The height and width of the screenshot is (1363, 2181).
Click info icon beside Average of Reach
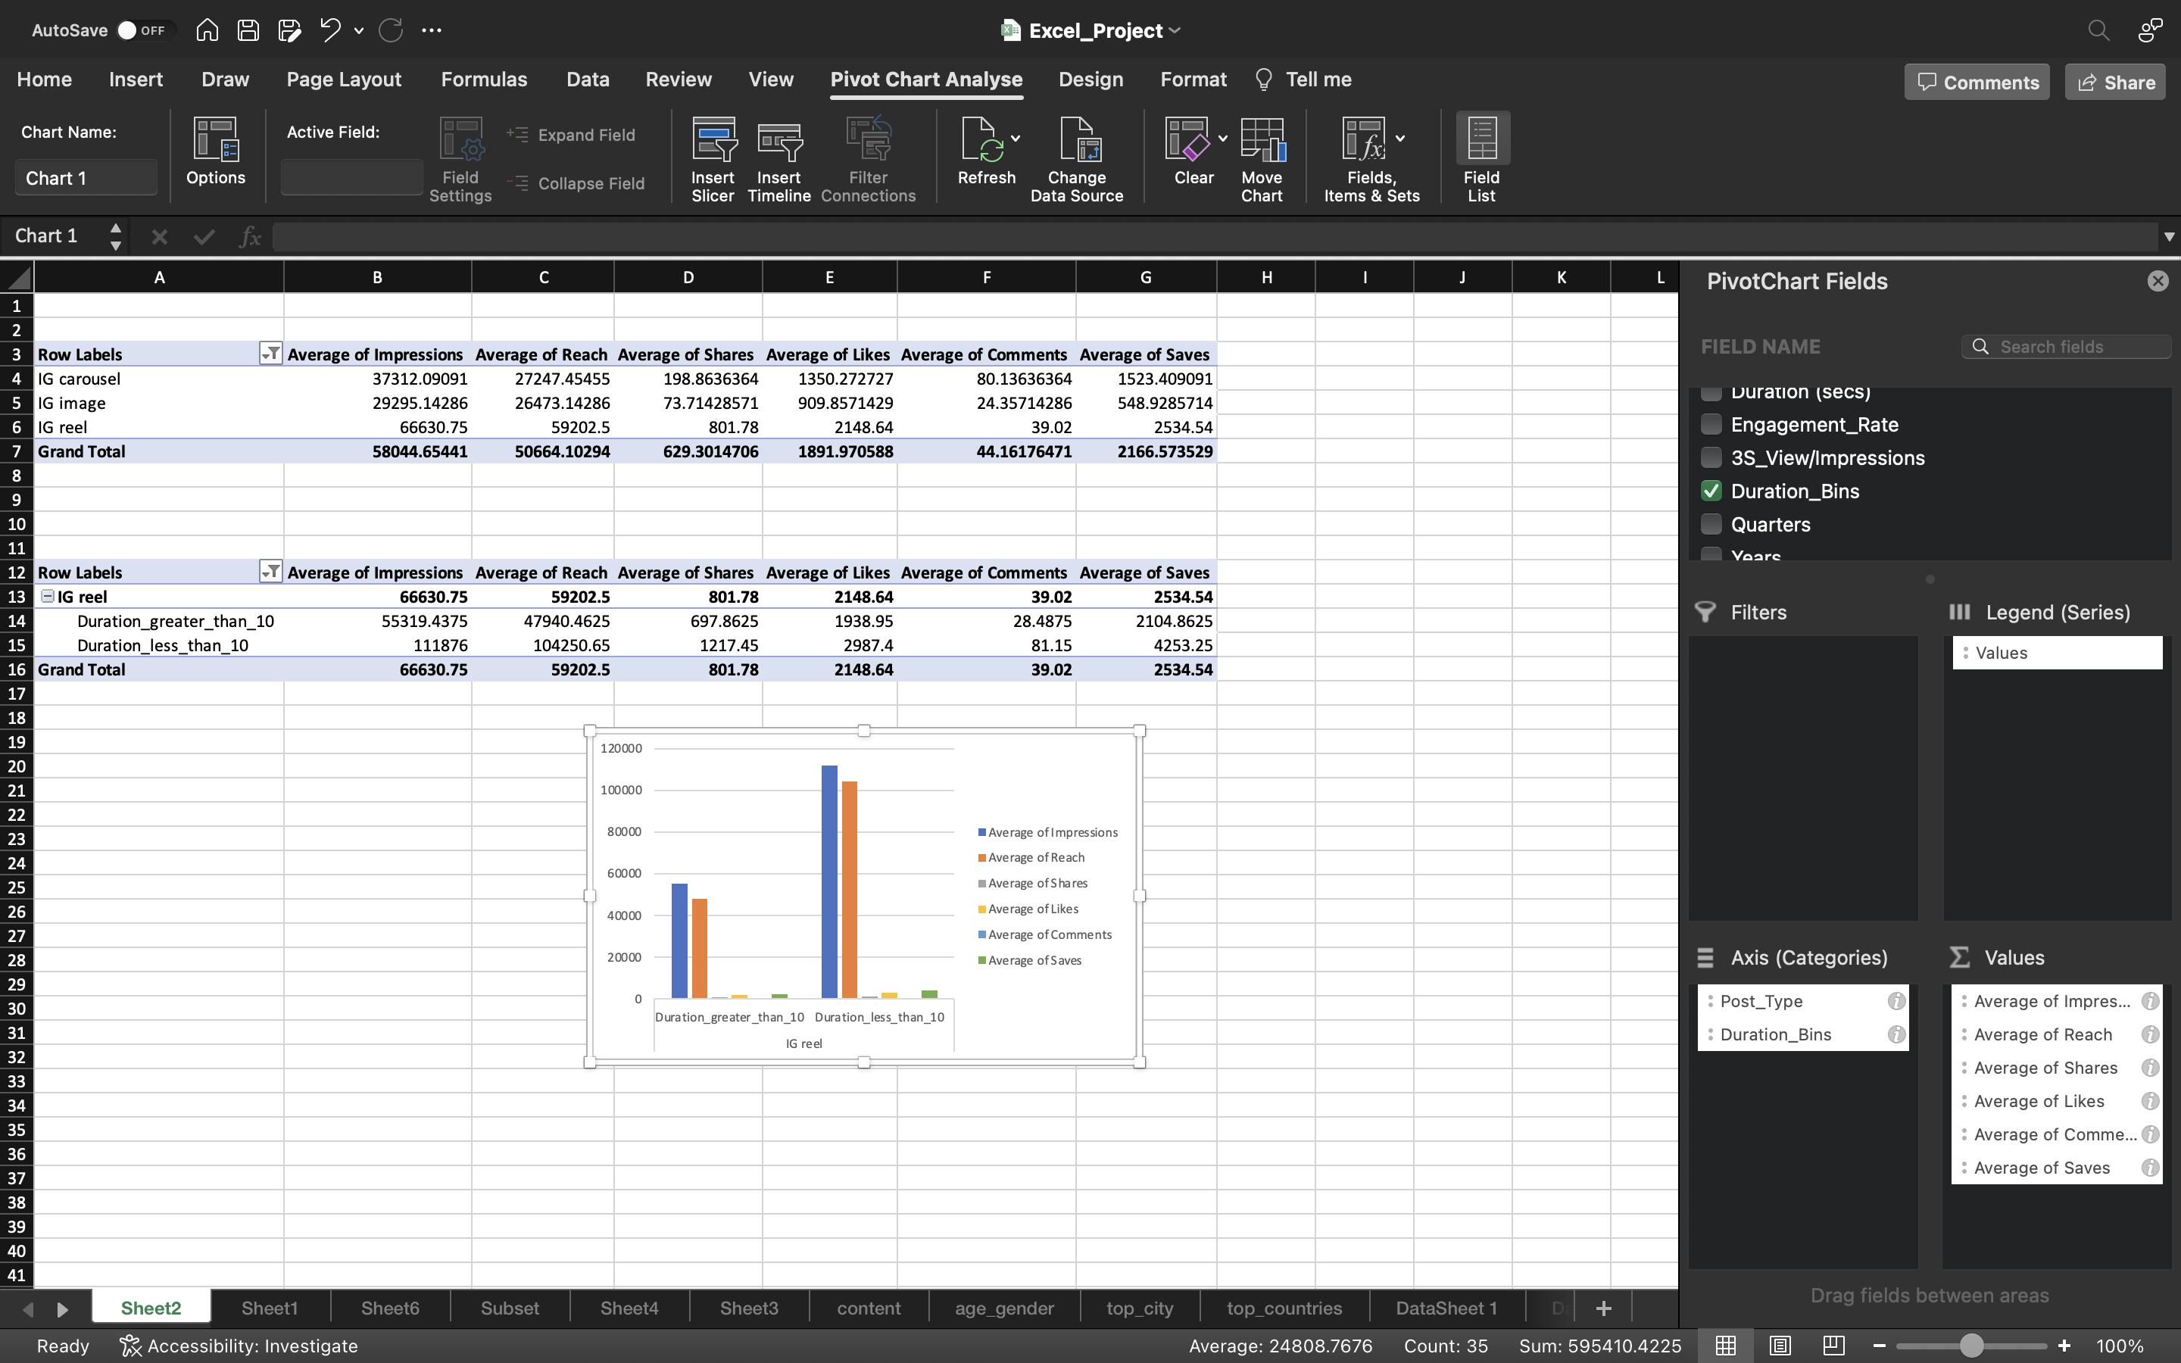2151,1034
